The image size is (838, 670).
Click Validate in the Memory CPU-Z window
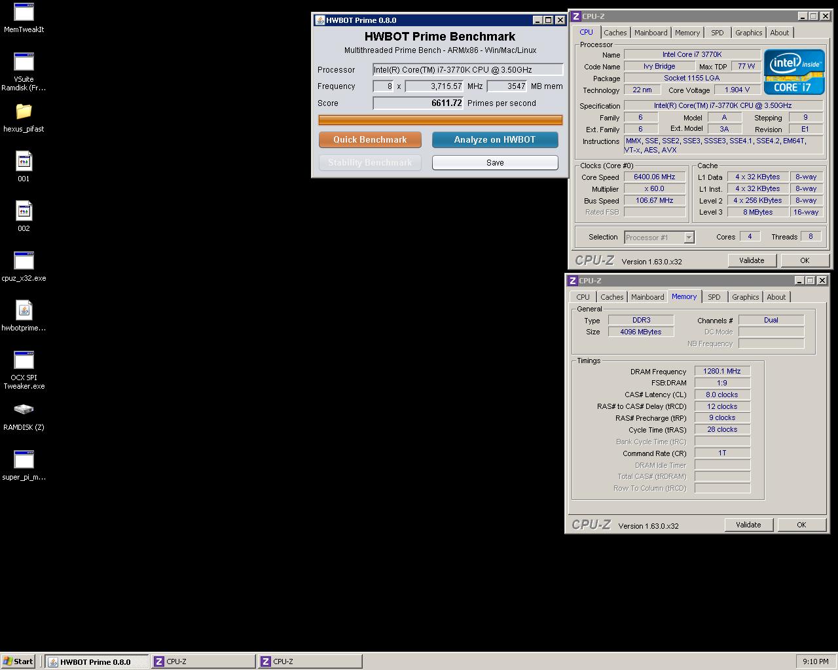(x=748, y=525)
